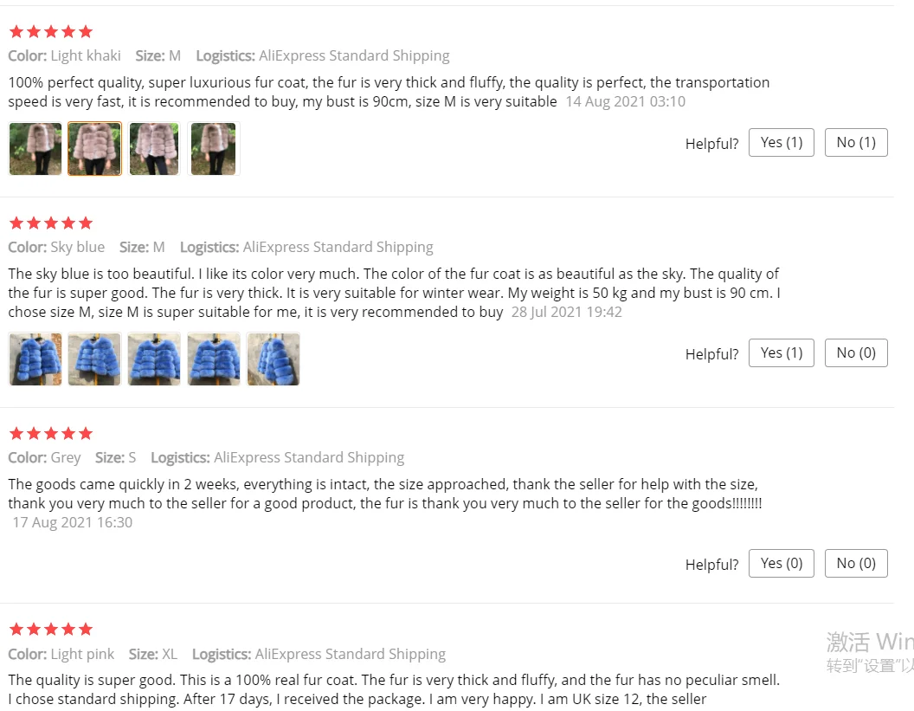This screenshot has width=914, height=711.
Task: Open first sky blue coat photo
Action: coord(35,359)
